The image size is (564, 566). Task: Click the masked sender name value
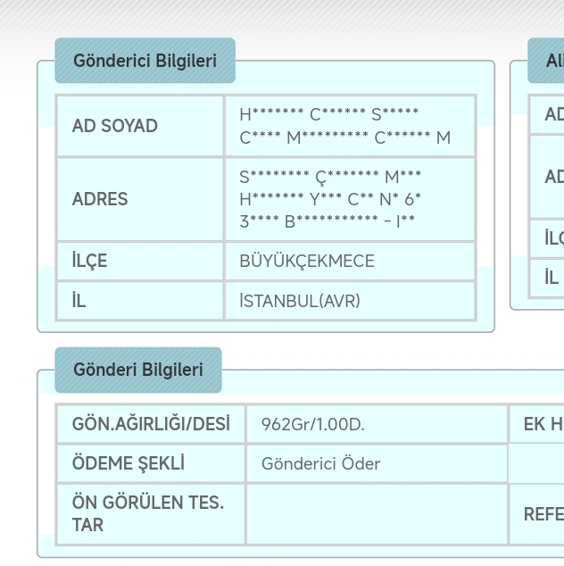344,126
